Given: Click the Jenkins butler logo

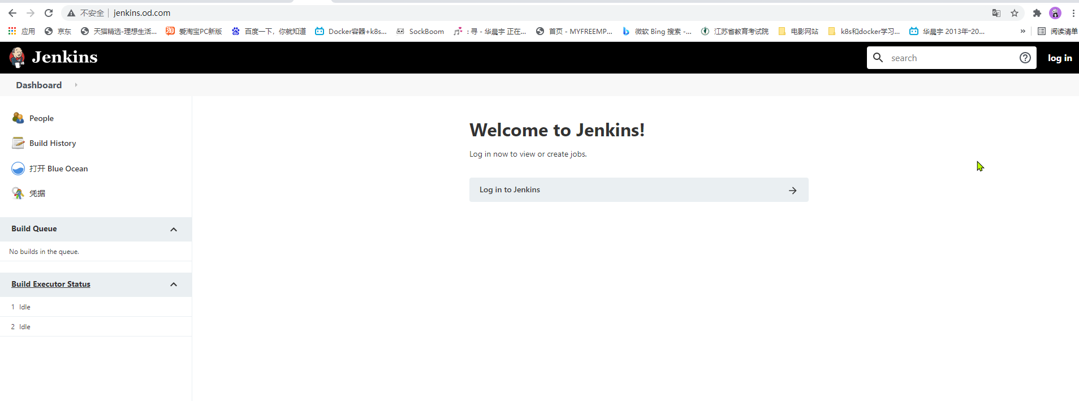Looking at the screenshot, I should [x=17, y=57].
